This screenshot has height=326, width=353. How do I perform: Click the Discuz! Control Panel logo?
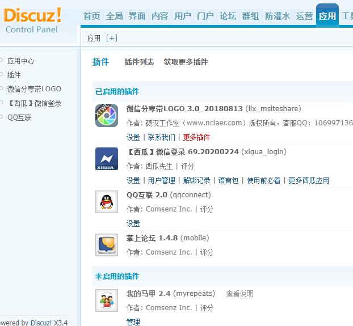pyautogui.click(x=33, y=20)
